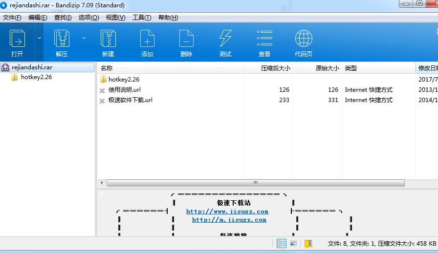Click the Test (测试) archive icon
The width and height of the screenshot is (438, 253).
pyautogui.click(x=225, y=42)
